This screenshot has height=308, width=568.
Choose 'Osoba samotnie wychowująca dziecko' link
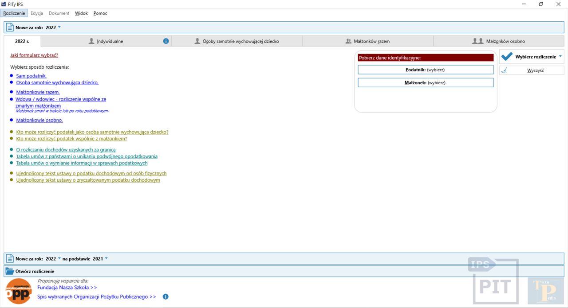(x=57, y=82)
